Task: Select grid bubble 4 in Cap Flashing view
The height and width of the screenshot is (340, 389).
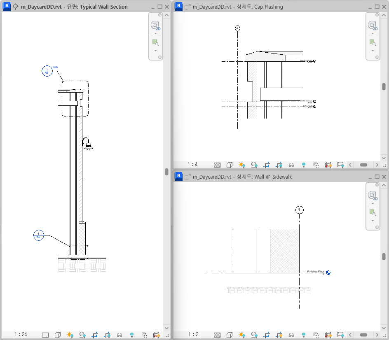Action: 237,28
